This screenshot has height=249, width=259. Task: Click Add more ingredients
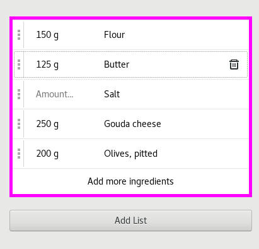[x=130, y=181]
